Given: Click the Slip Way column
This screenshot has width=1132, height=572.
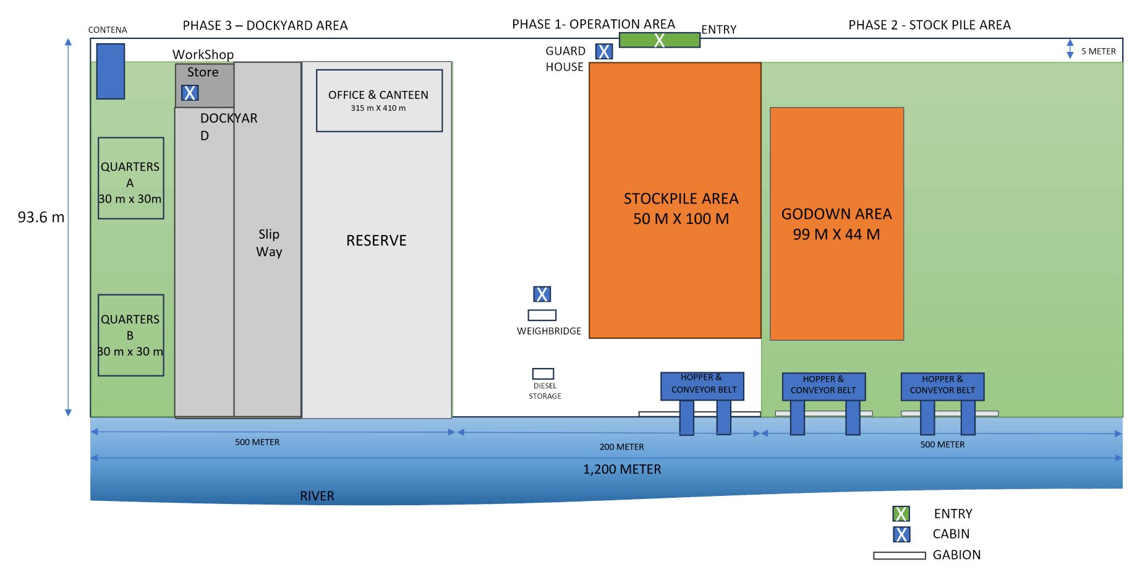Looking at the screenshot, I should click(x=268, y=242).
